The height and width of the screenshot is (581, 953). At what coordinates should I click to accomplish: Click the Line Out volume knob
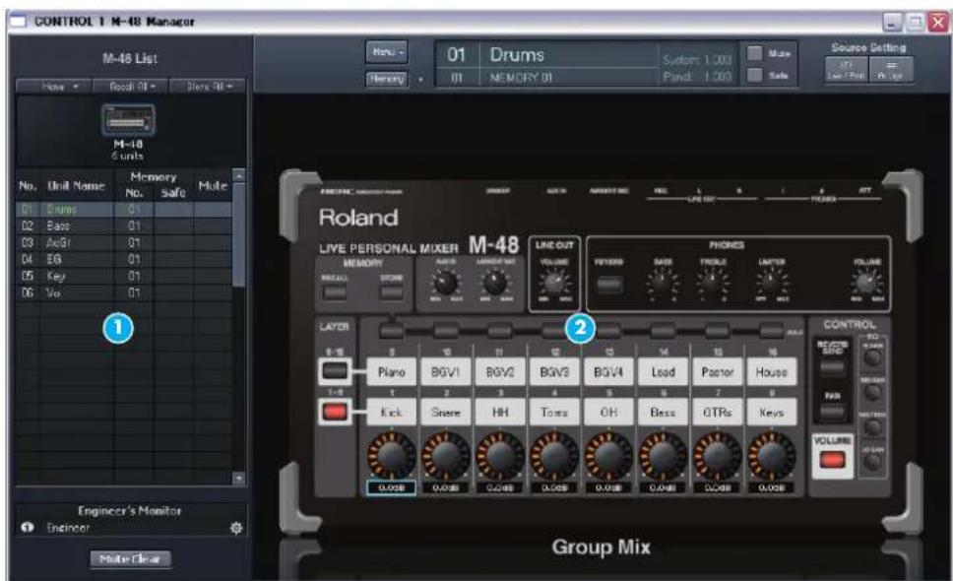pyautogui.click(x=554, y=283)
